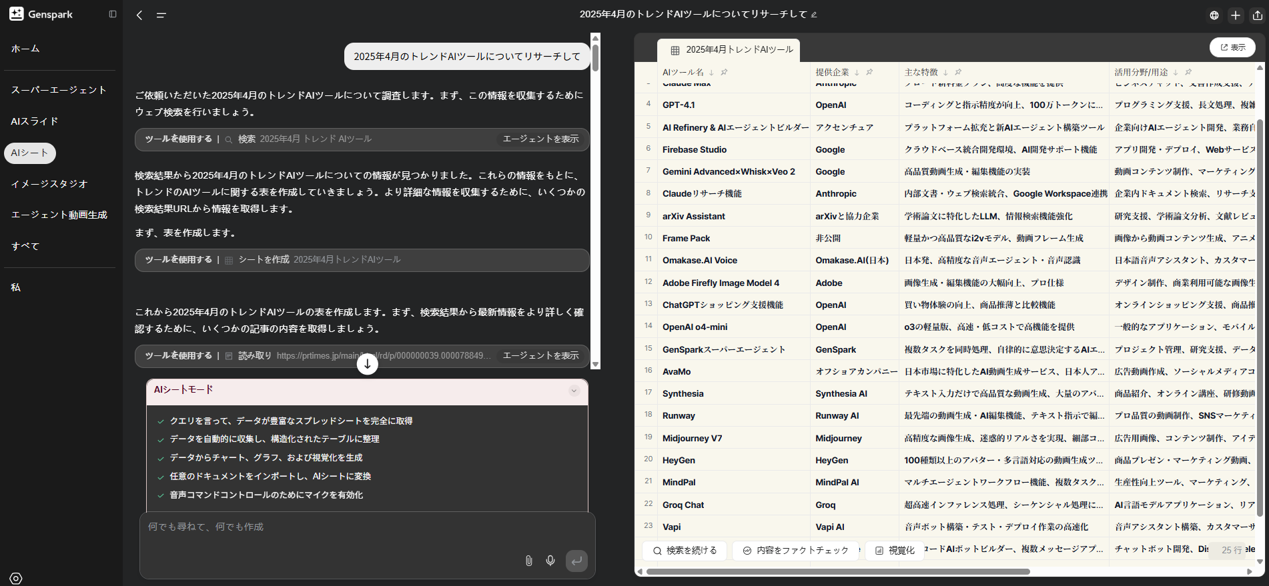Image resolution: width=1269 pixels, height=586 pixels.
Task: Click the magnifier icon in 検索を続ける button
Action: tap(657, 551)
